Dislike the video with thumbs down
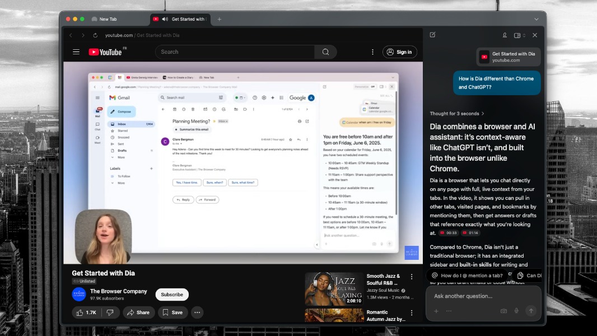Screen dimensions: 597x336 click(110, 312)
